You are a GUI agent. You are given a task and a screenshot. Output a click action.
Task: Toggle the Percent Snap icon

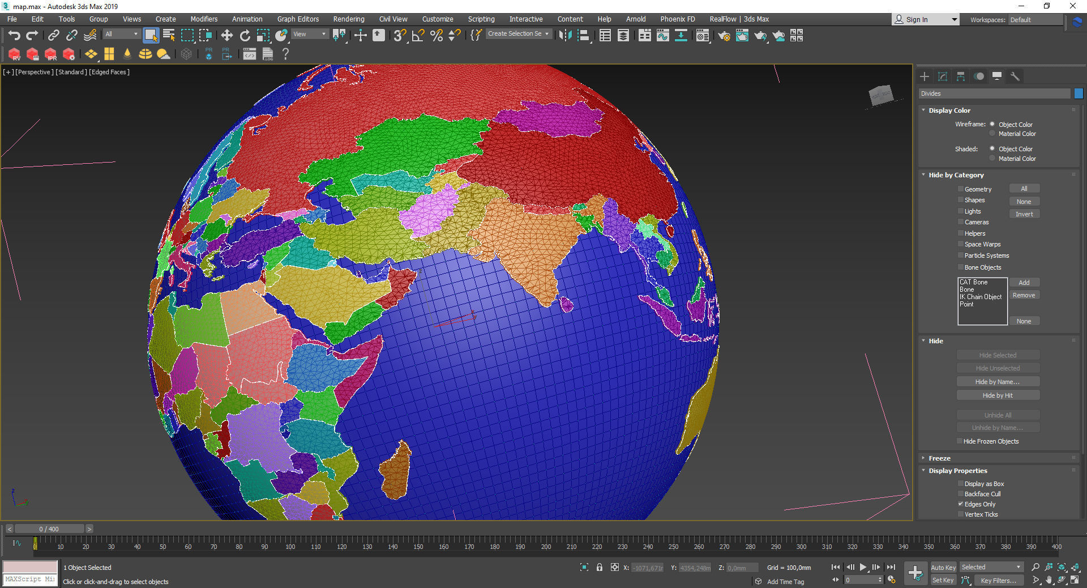436,36
